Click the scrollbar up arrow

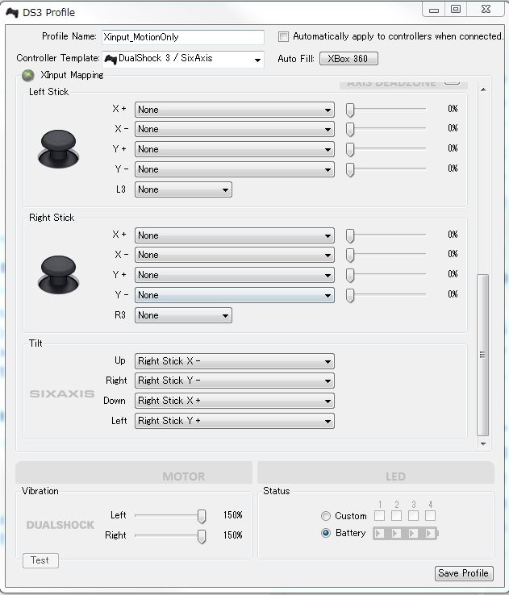click(483, 89)
